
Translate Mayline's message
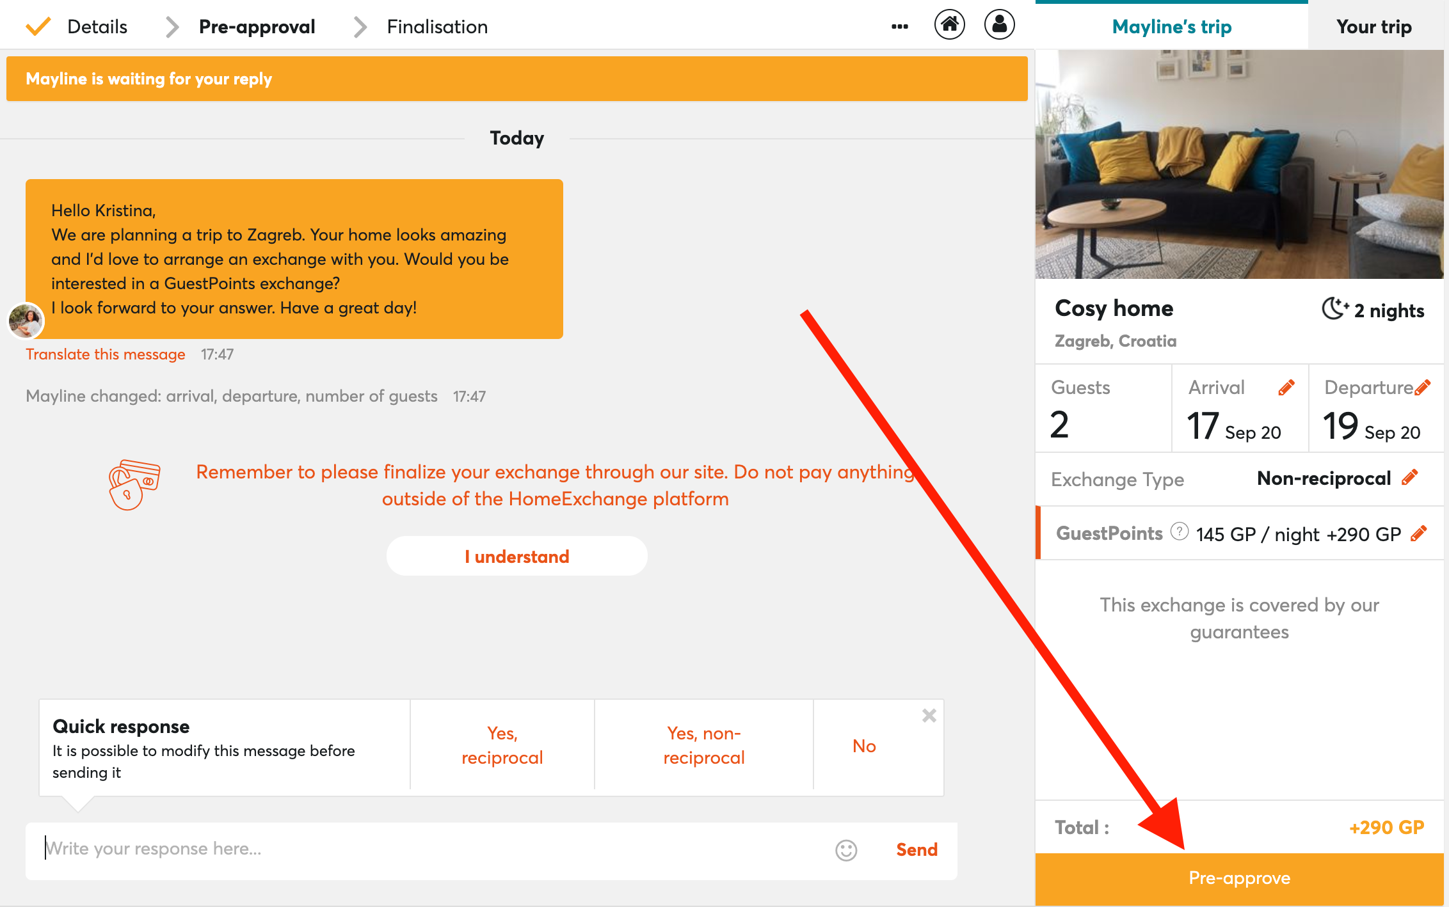105,354
